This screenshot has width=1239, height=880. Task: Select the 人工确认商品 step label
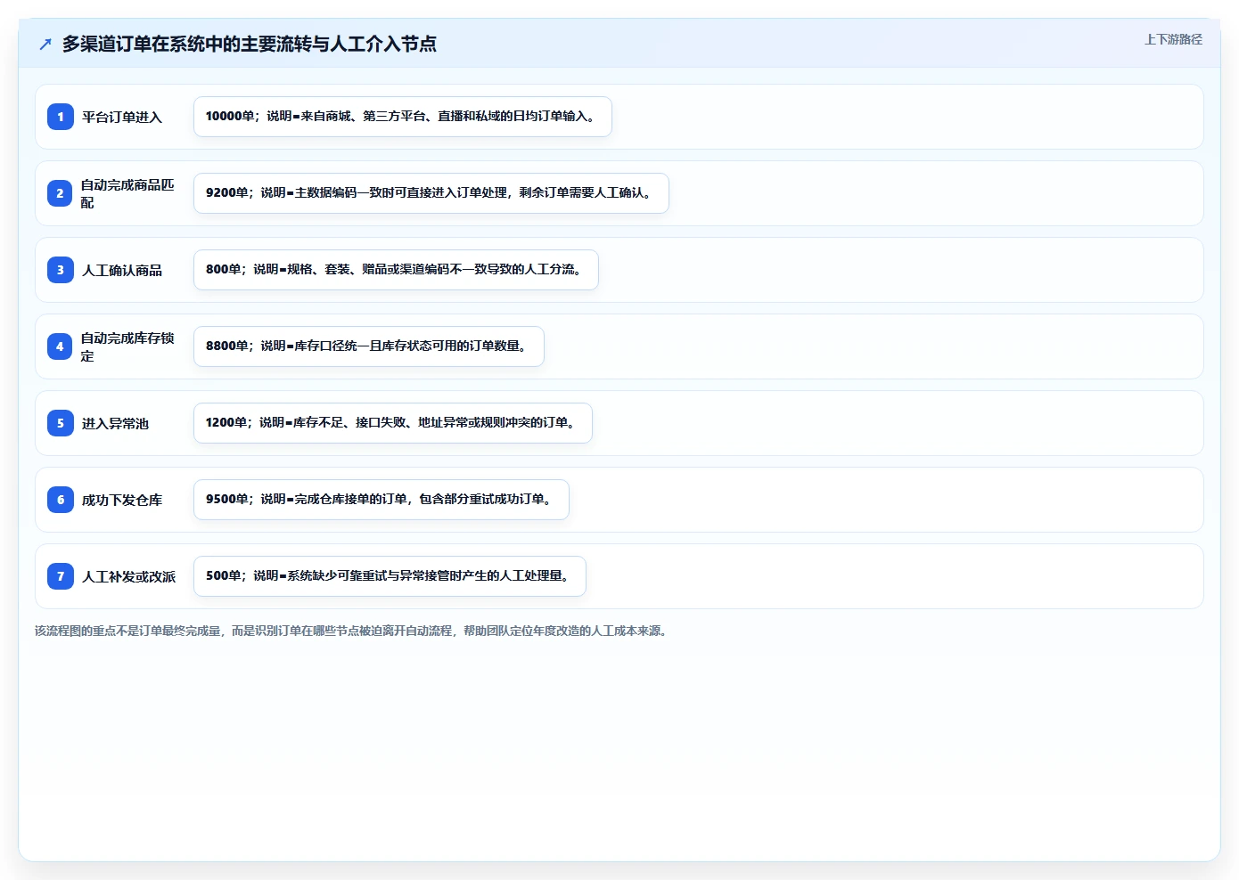122,270
